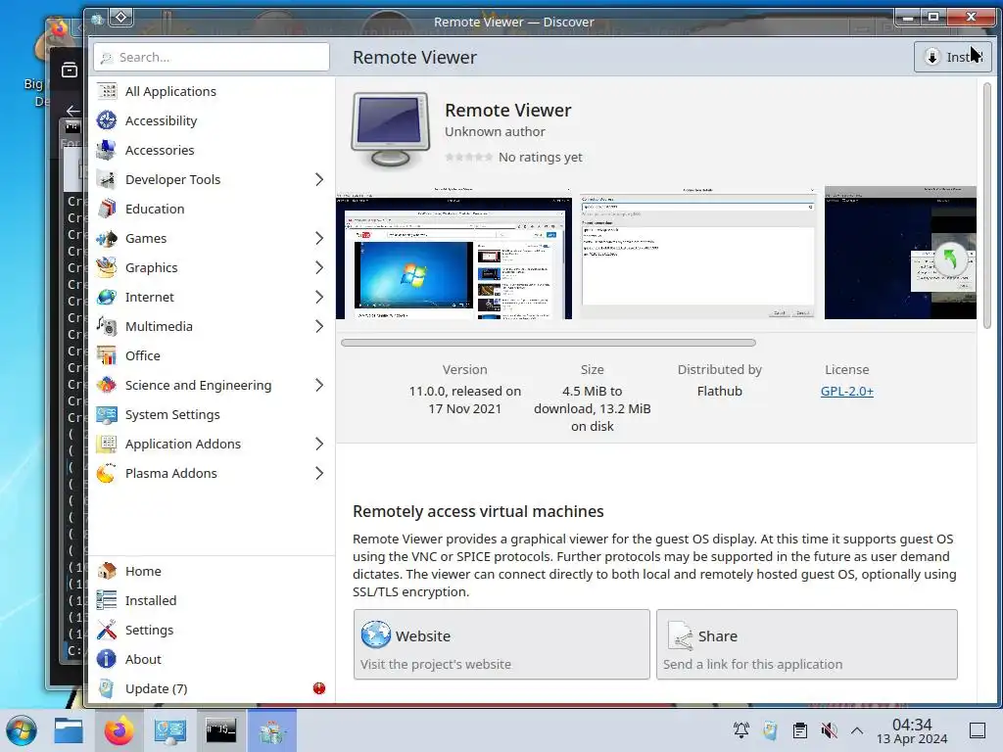Select Accessibility category label
The width and height of the screenshot is (1003, 752).
pyautogui.click(x=162, y=120)
